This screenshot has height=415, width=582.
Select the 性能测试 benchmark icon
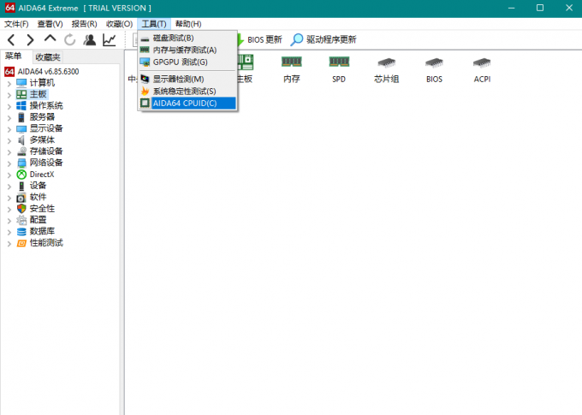point(21,243)
